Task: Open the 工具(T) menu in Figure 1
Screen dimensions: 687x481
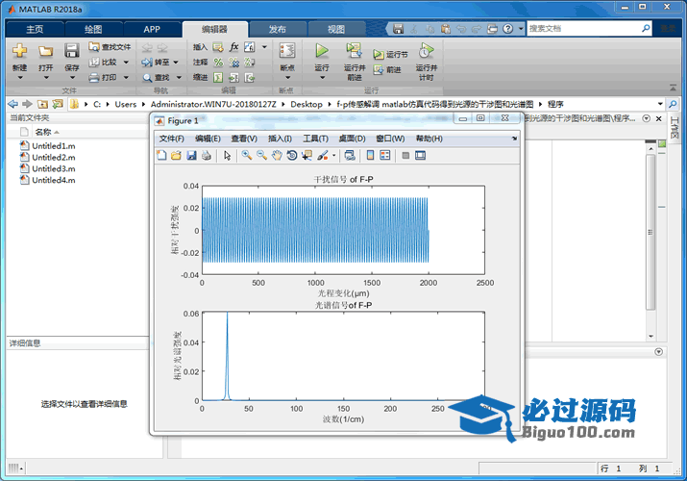Action: click(x=315, y=139)
